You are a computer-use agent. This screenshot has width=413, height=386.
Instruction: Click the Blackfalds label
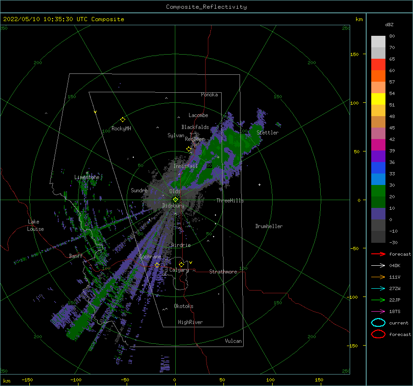[x=195, y=127]
